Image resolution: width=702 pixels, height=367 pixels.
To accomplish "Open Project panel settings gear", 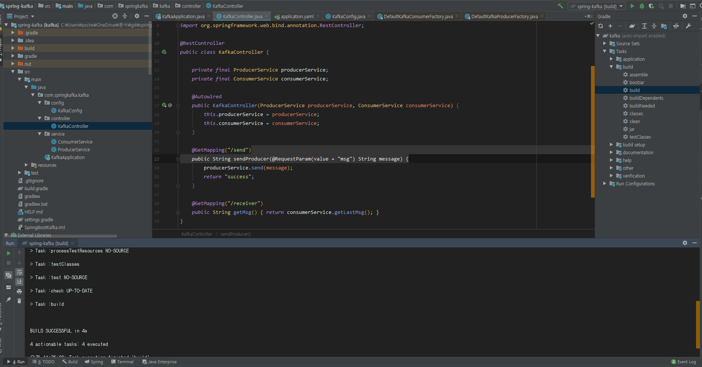I will [137, 16].
